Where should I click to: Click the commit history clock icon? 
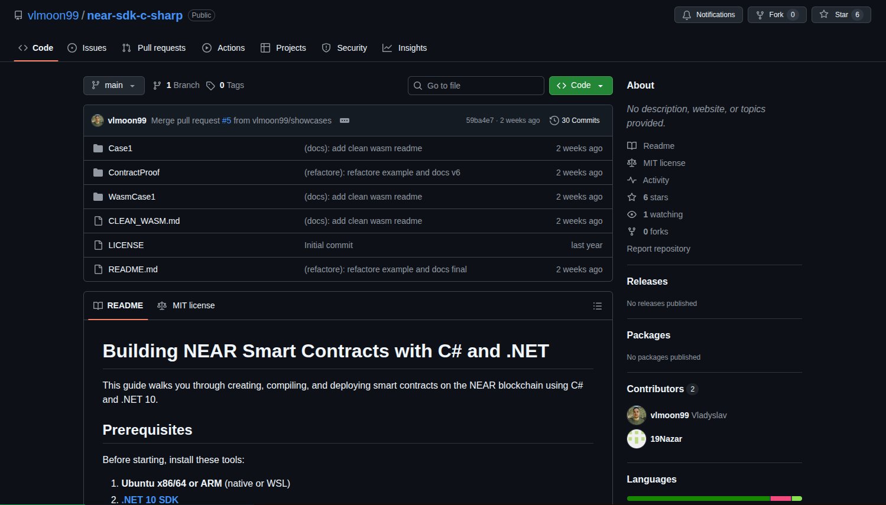tap(554, 120)
